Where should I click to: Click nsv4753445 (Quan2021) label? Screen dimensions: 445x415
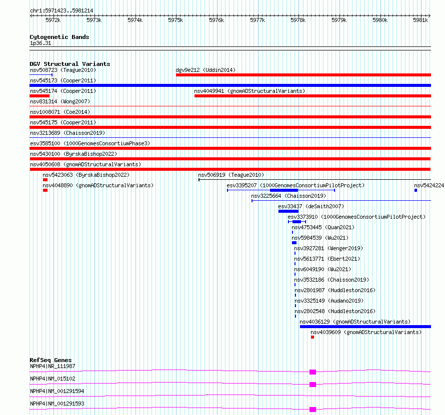point(323,227)
